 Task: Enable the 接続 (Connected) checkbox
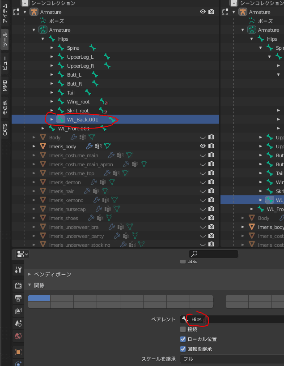coord(183,329)
